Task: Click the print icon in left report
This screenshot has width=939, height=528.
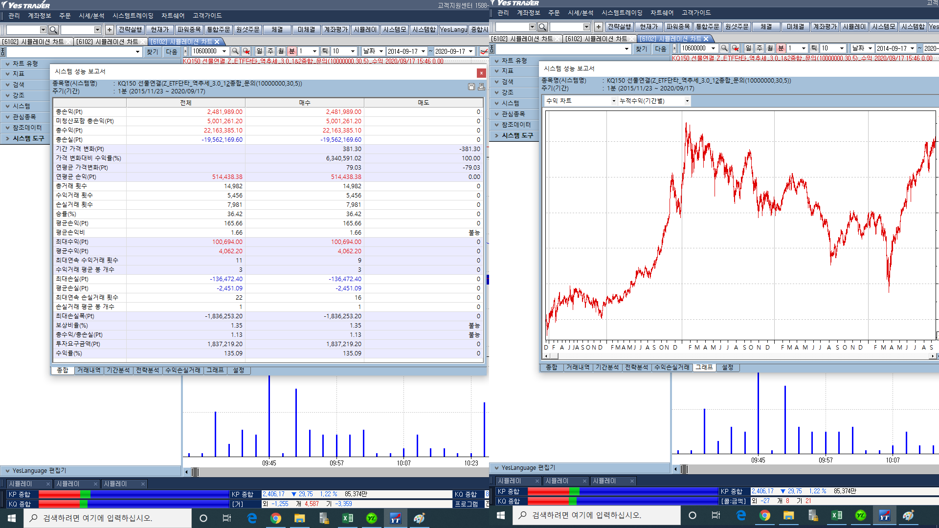Action: 481,87
